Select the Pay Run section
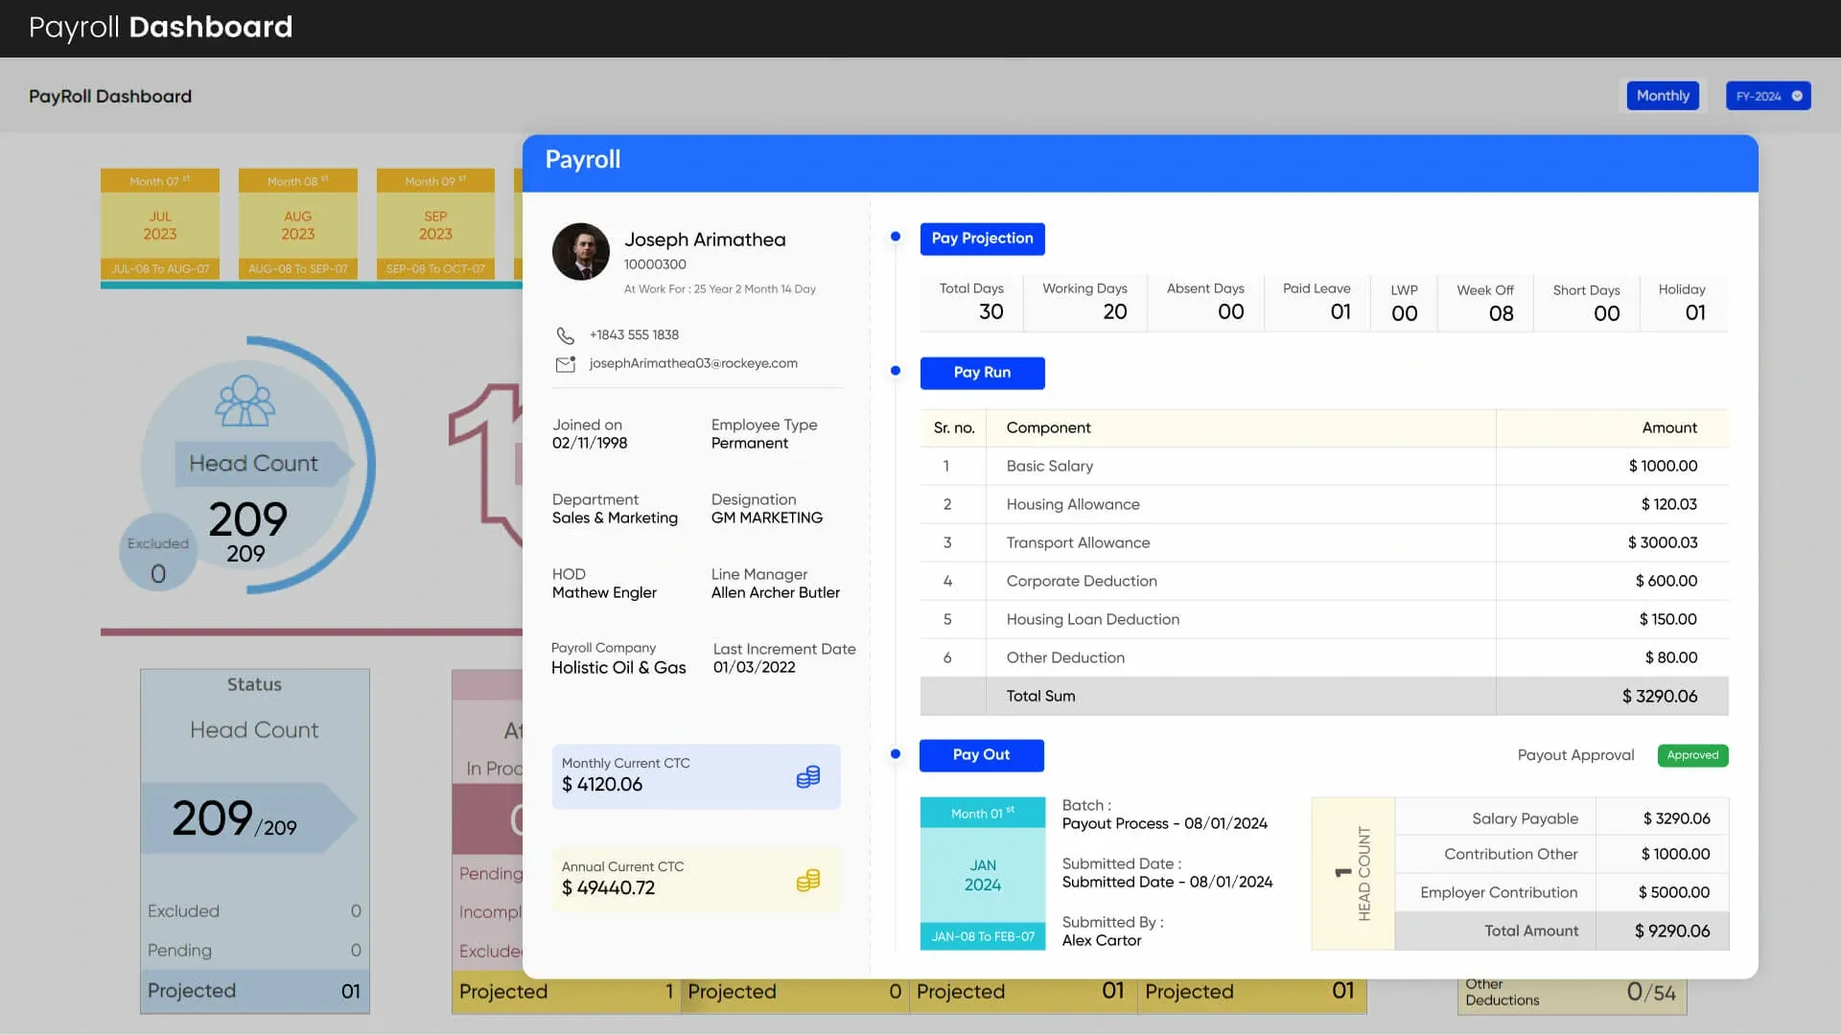 982,373
